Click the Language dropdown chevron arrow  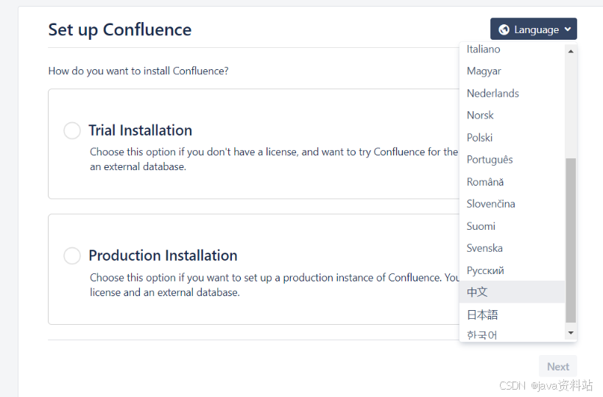568,29
